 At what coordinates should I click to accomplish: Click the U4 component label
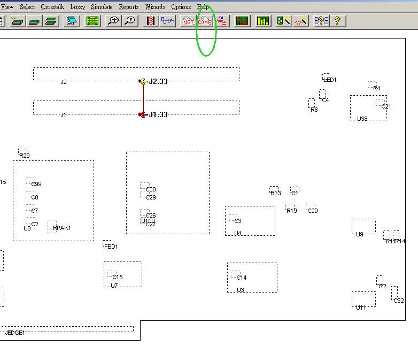click(x=237, y=233)
